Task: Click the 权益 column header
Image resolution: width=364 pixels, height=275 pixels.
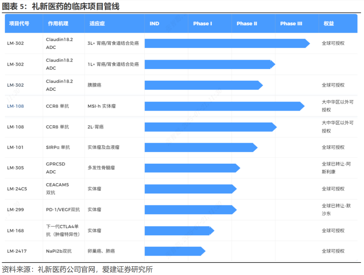Action: click(329, 24)
